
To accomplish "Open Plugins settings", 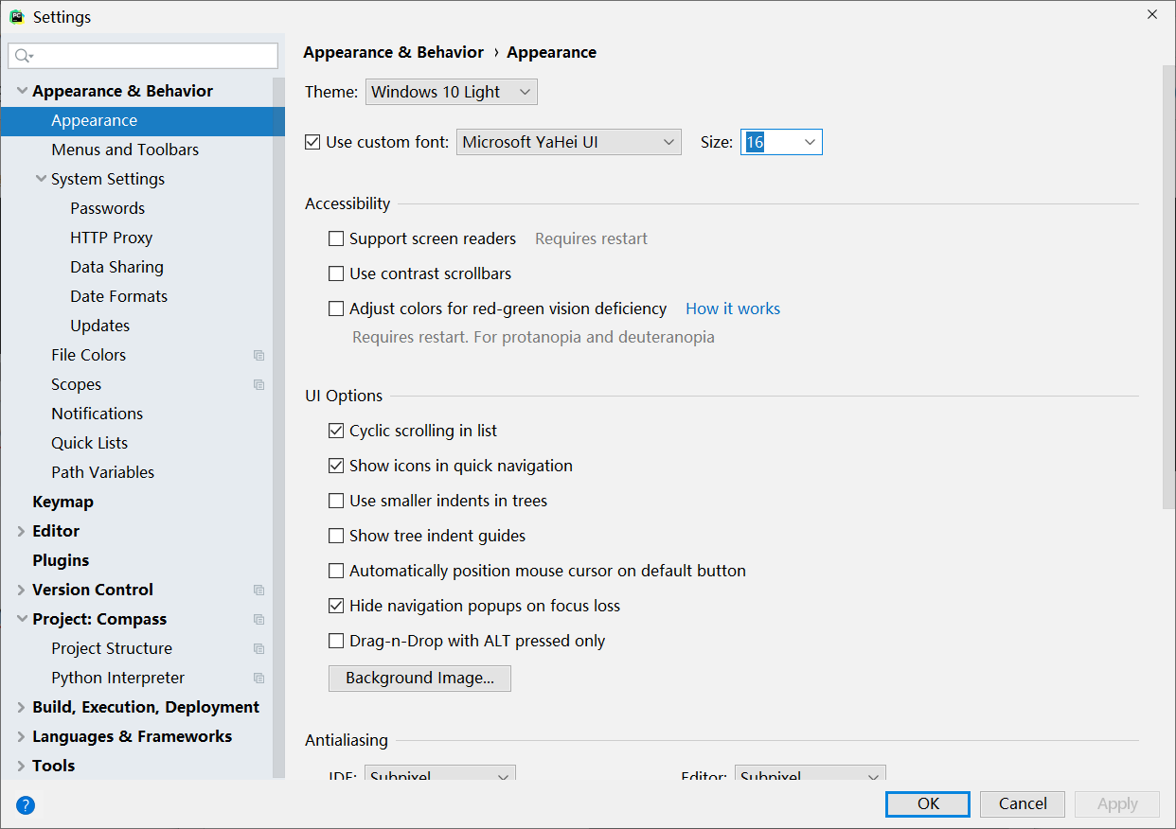I will [x=61, y=560].
